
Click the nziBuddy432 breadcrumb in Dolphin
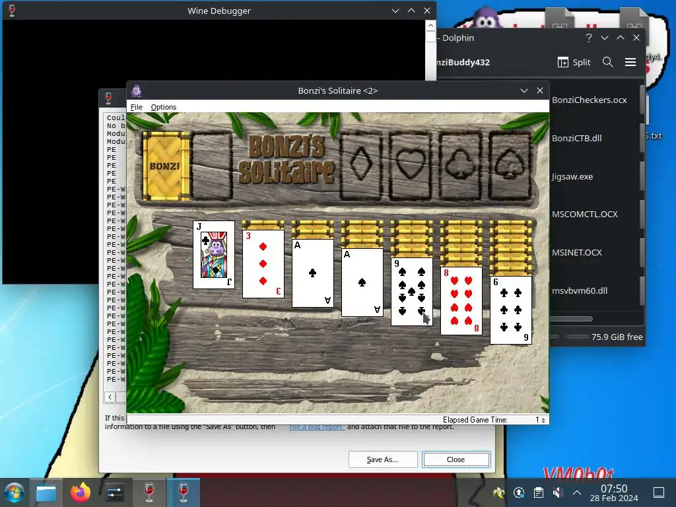pos(463,62)
